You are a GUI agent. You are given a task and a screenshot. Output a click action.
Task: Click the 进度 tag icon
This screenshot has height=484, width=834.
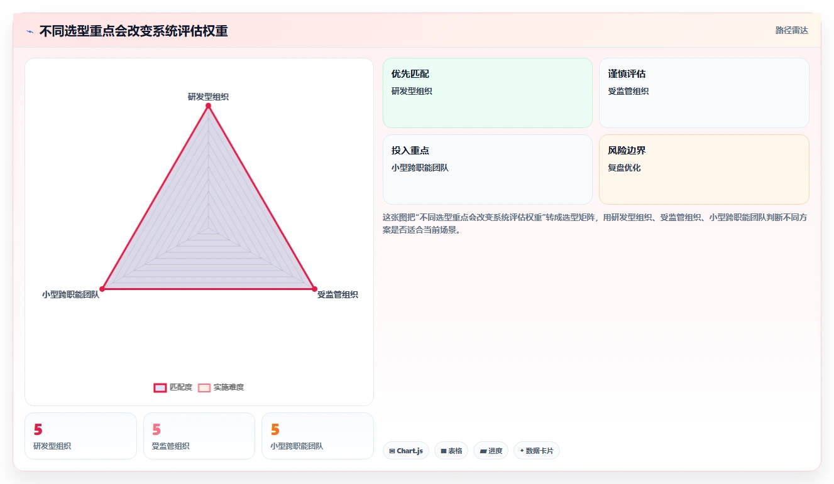tap(483, 451)
